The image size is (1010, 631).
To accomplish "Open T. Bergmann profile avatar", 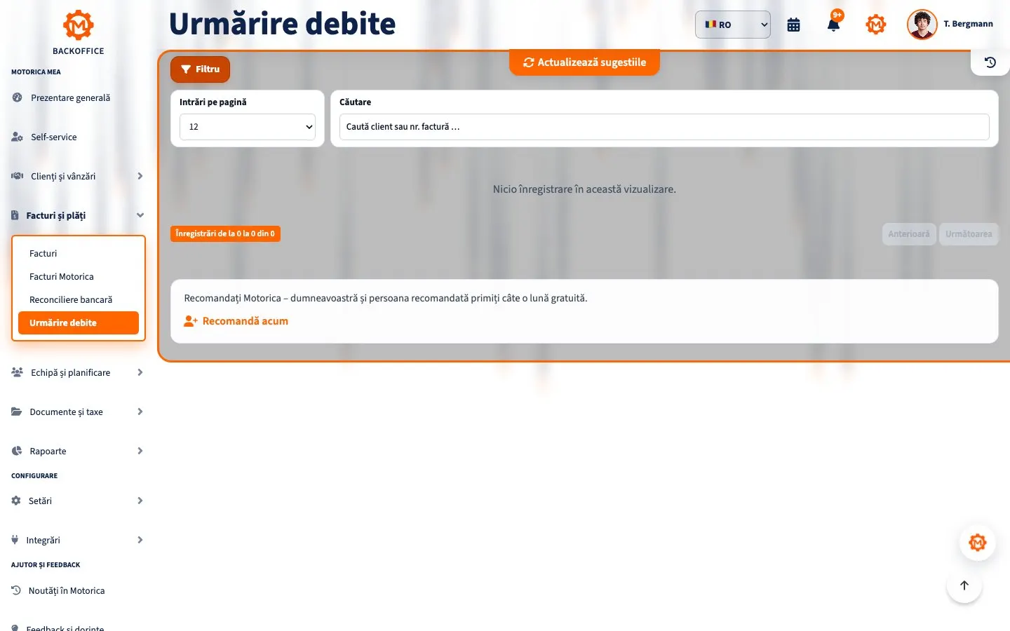I will click(922, 25).
